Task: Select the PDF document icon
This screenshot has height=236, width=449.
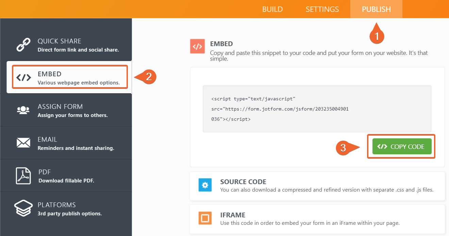Action: tap(23, 175)
